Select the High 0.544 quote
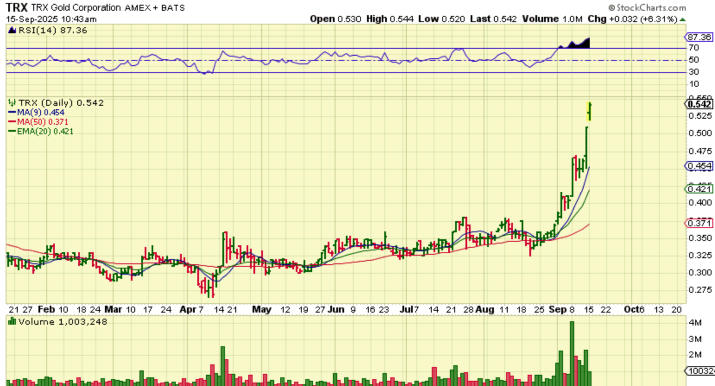This screenshot has height=386, width=715. [x=390, y=19]
